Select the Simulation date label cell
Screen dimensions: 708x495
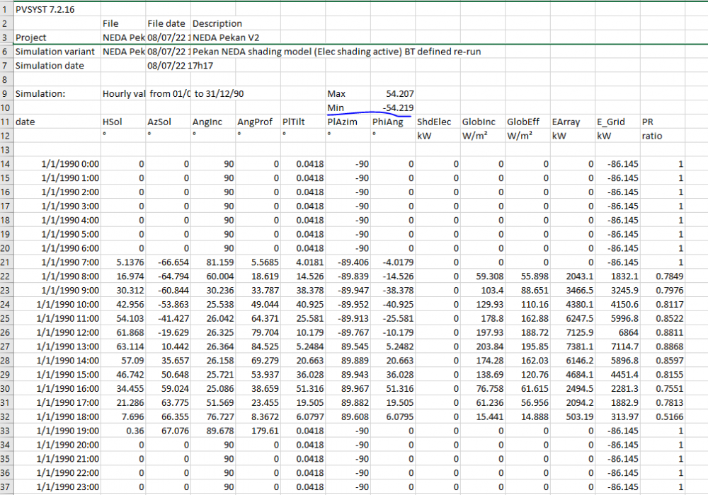[x=50, y=66]
